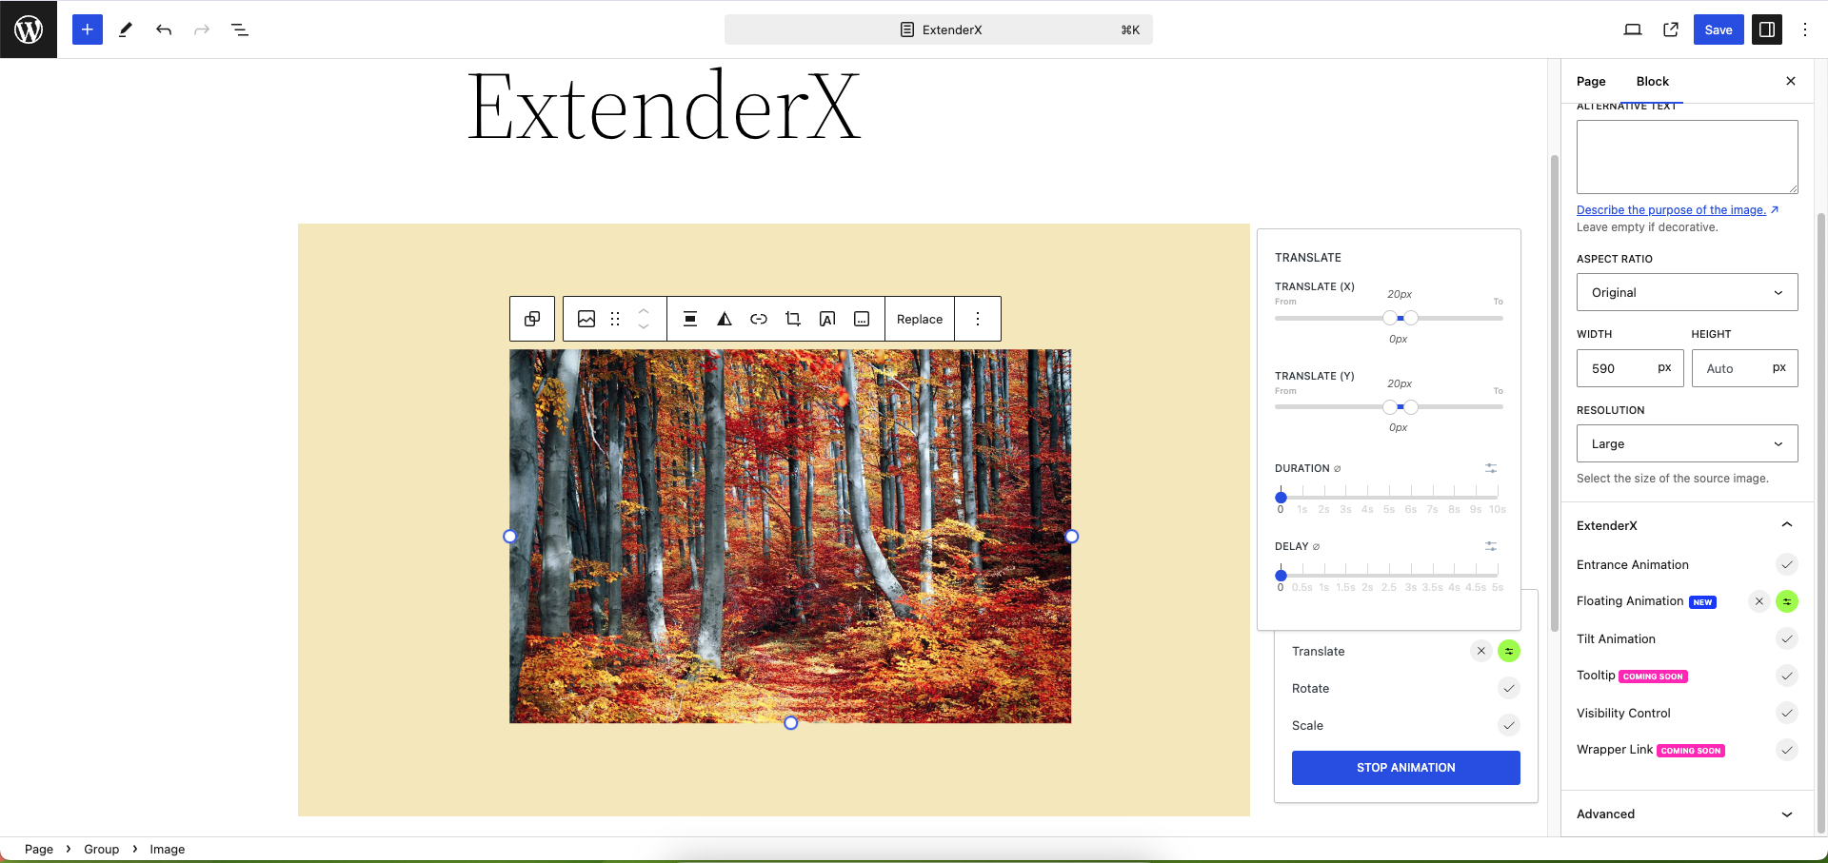The height and width of the screenshot is (863, 1828).
Task: Open the 'Describe the purpose of the image' link
Action: 1678,210
